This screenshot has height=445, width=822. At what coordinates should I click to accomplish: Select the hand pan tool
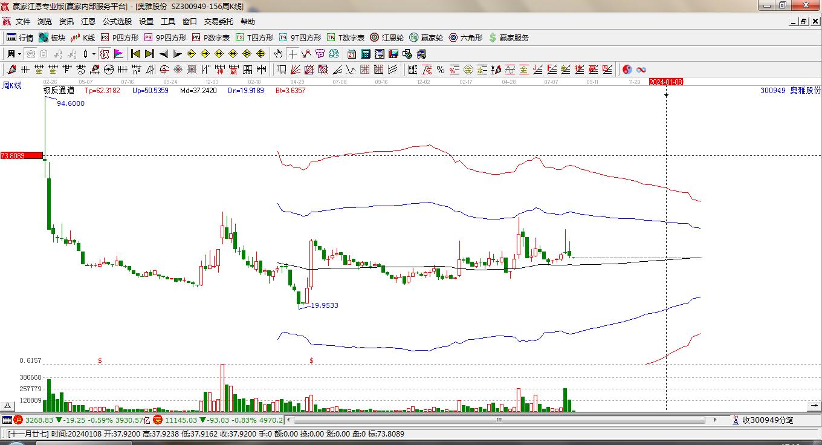277,54
